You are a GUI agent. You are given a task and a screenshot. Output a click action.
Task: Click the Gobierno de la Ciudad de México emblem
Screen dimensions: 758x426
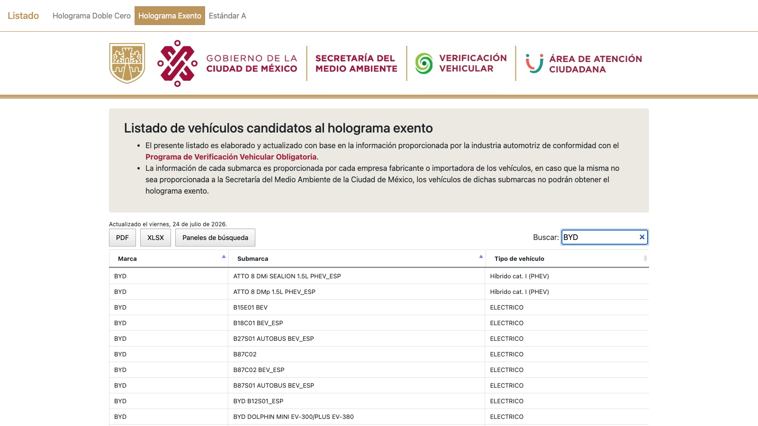click(x=177, y=63)
